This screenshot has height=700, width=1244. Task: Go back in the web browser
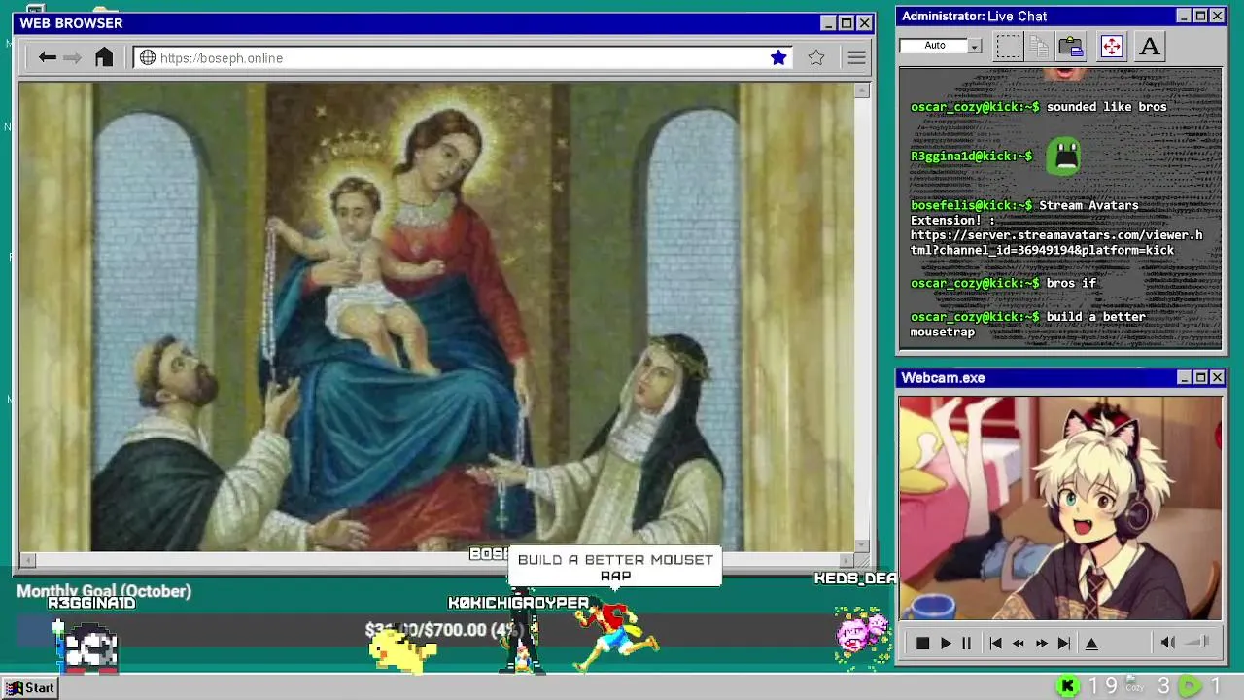(x=47, y=57)
